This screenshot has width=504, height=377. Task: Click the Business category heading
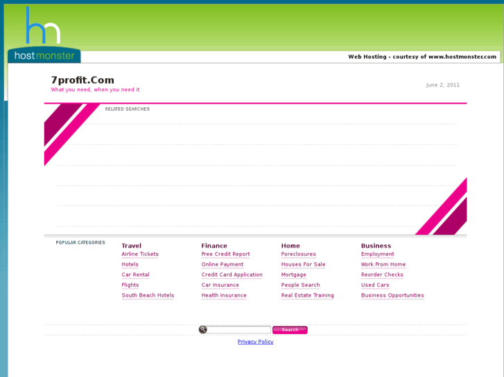[x=376, y=246]
